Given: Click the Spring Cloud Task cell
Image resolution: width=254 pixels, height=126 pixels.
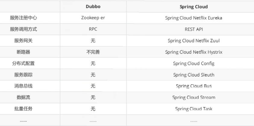Looking at the screenshot, I should click(193, 109).
